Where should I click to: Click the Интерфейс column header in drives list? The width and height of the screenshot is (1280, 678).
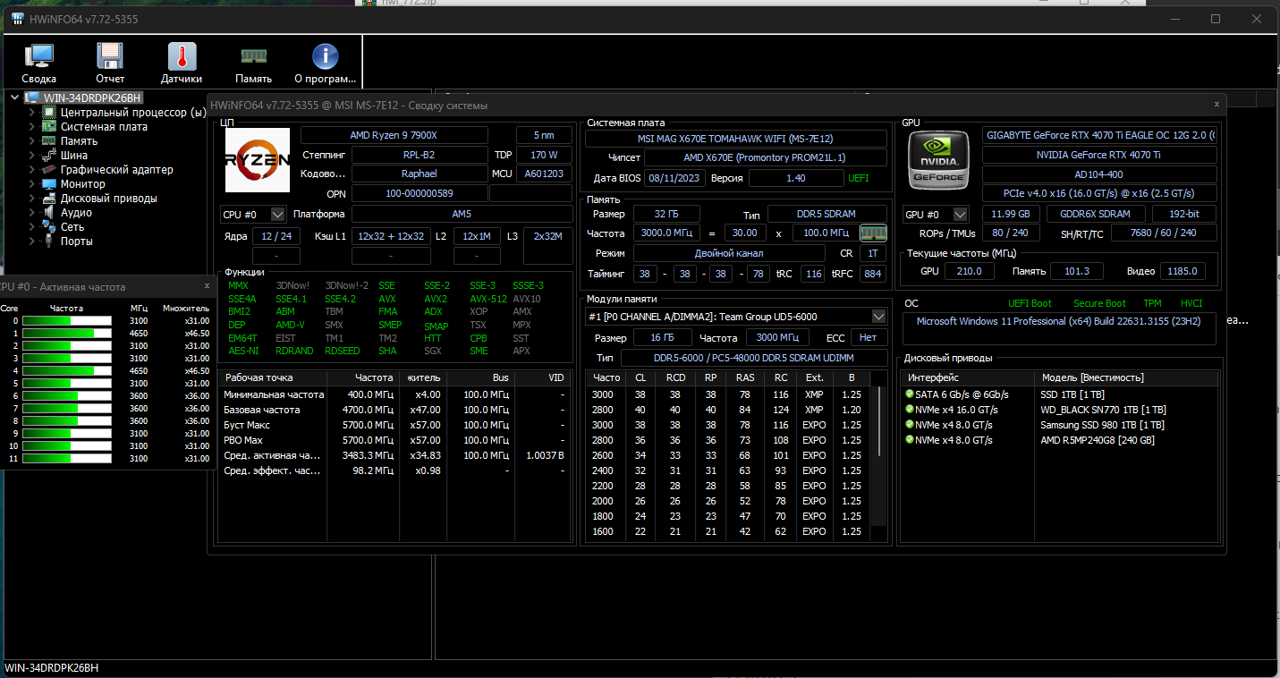(967, 377)
